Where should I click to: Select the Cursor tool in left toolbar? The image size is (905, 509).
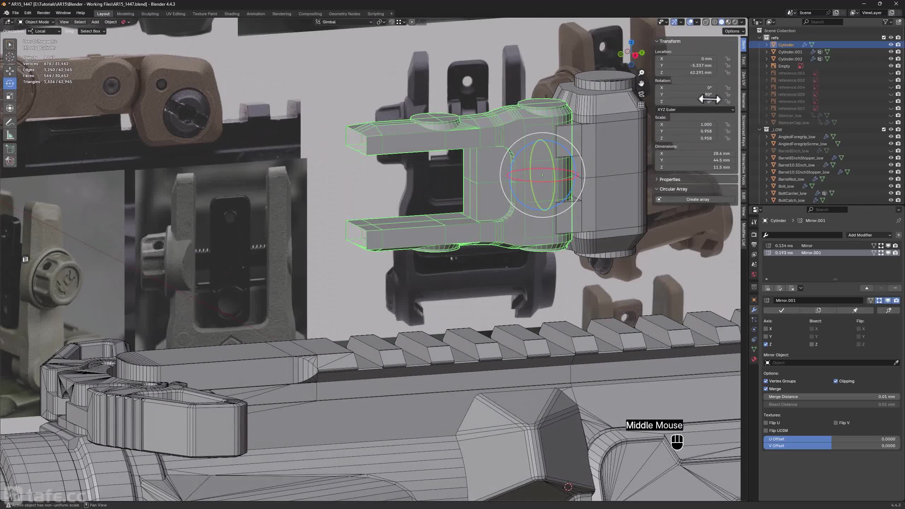click(10, 57)
